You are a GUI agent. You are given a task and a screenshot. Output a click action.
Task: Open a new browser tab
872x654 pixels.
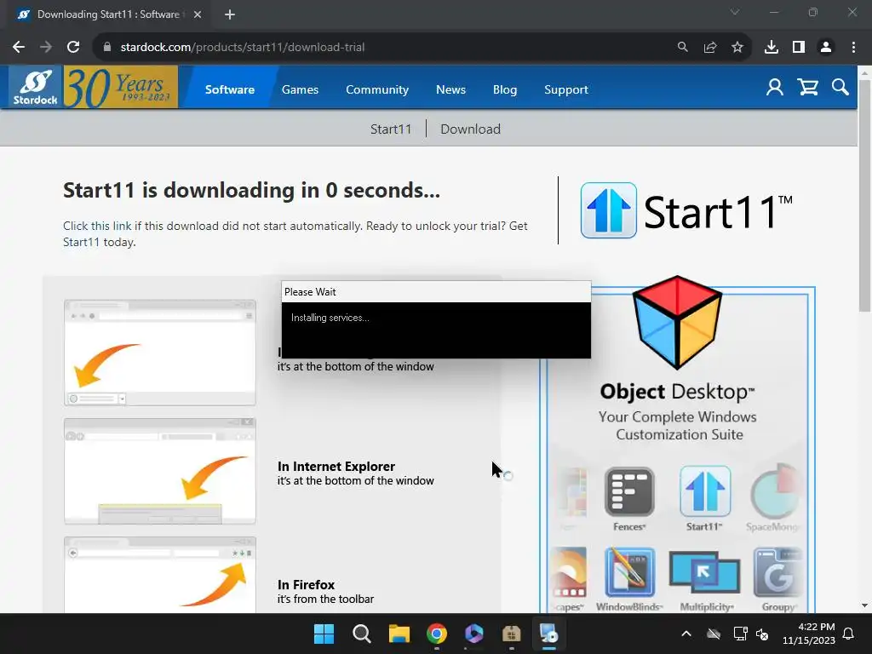[230, 14]
